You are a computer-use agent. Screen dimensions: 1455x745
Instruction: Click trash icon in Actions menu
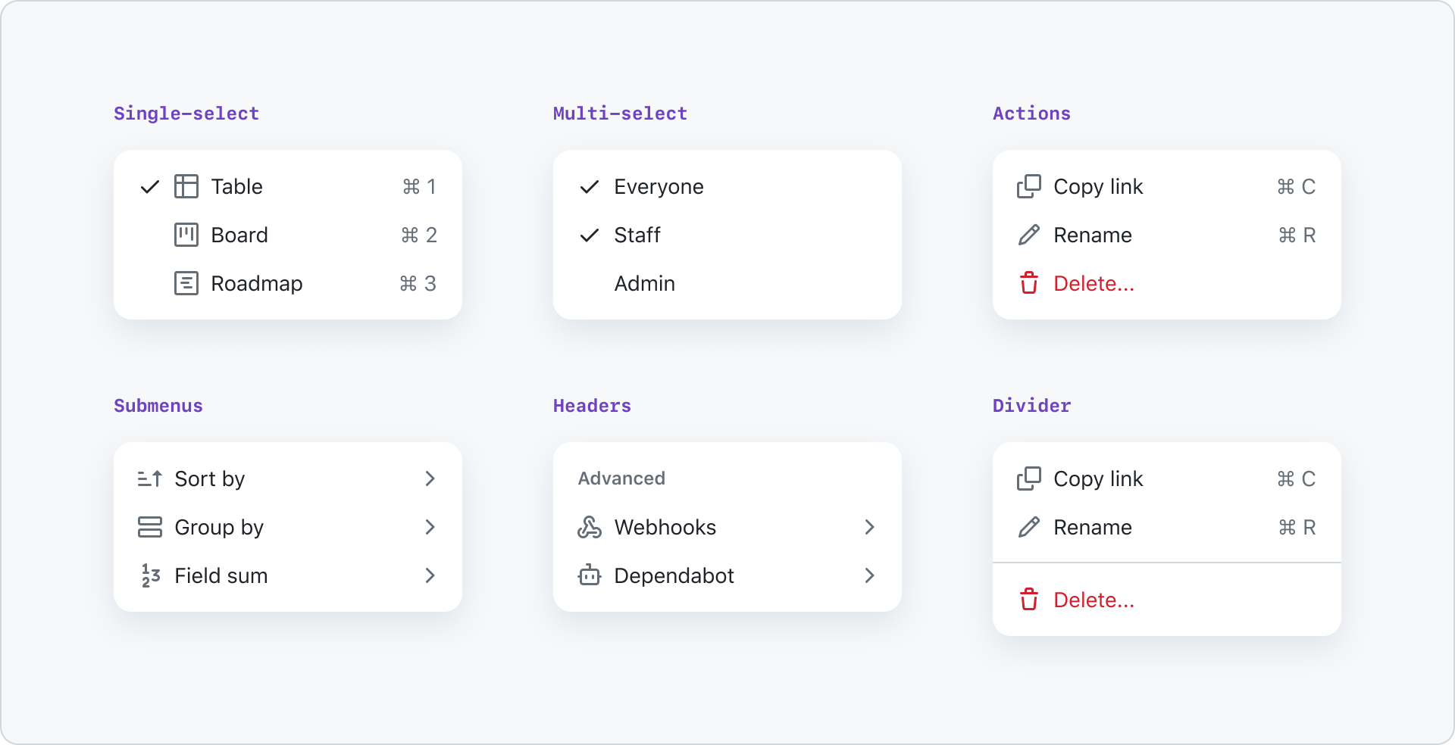click(x=1029, y=283)
